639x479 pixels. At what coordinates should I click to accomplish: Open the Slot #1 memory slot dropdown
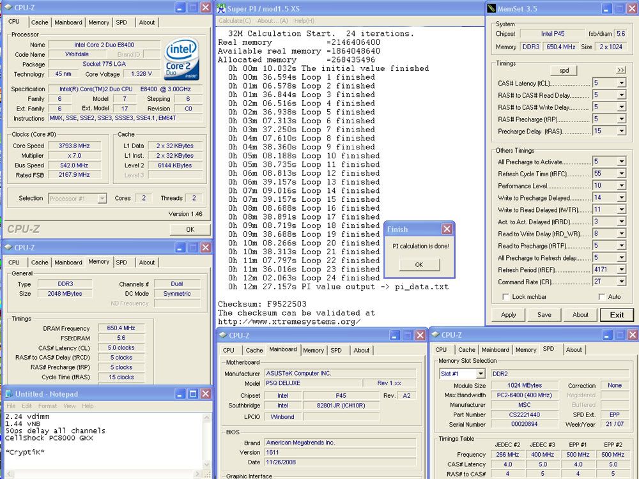point(481,374)
